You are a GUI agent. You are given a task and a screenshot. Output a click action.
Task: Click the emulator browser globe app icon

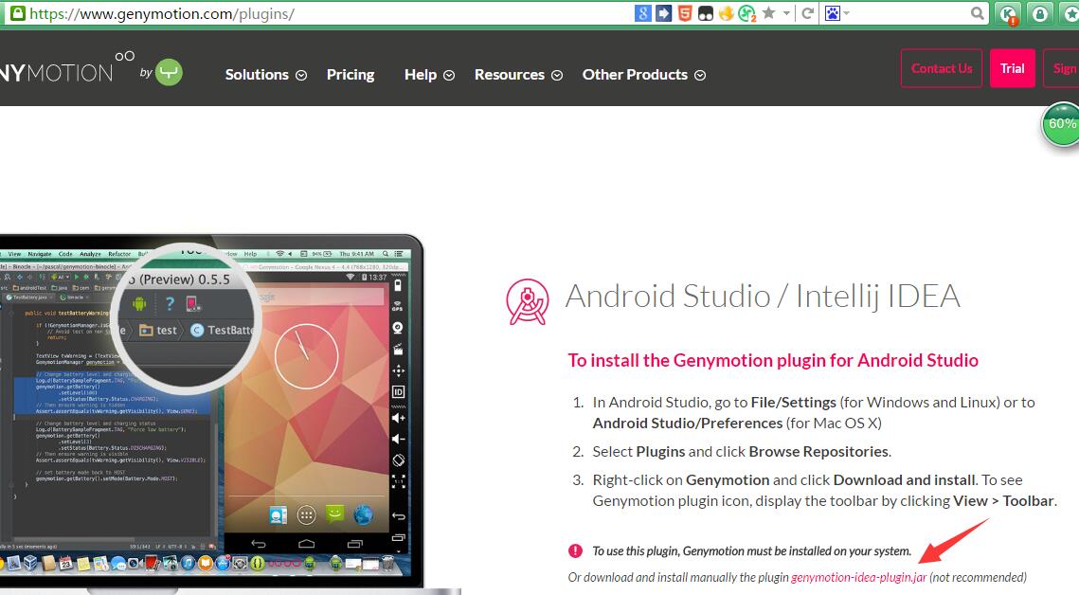(x=363, y=514)
